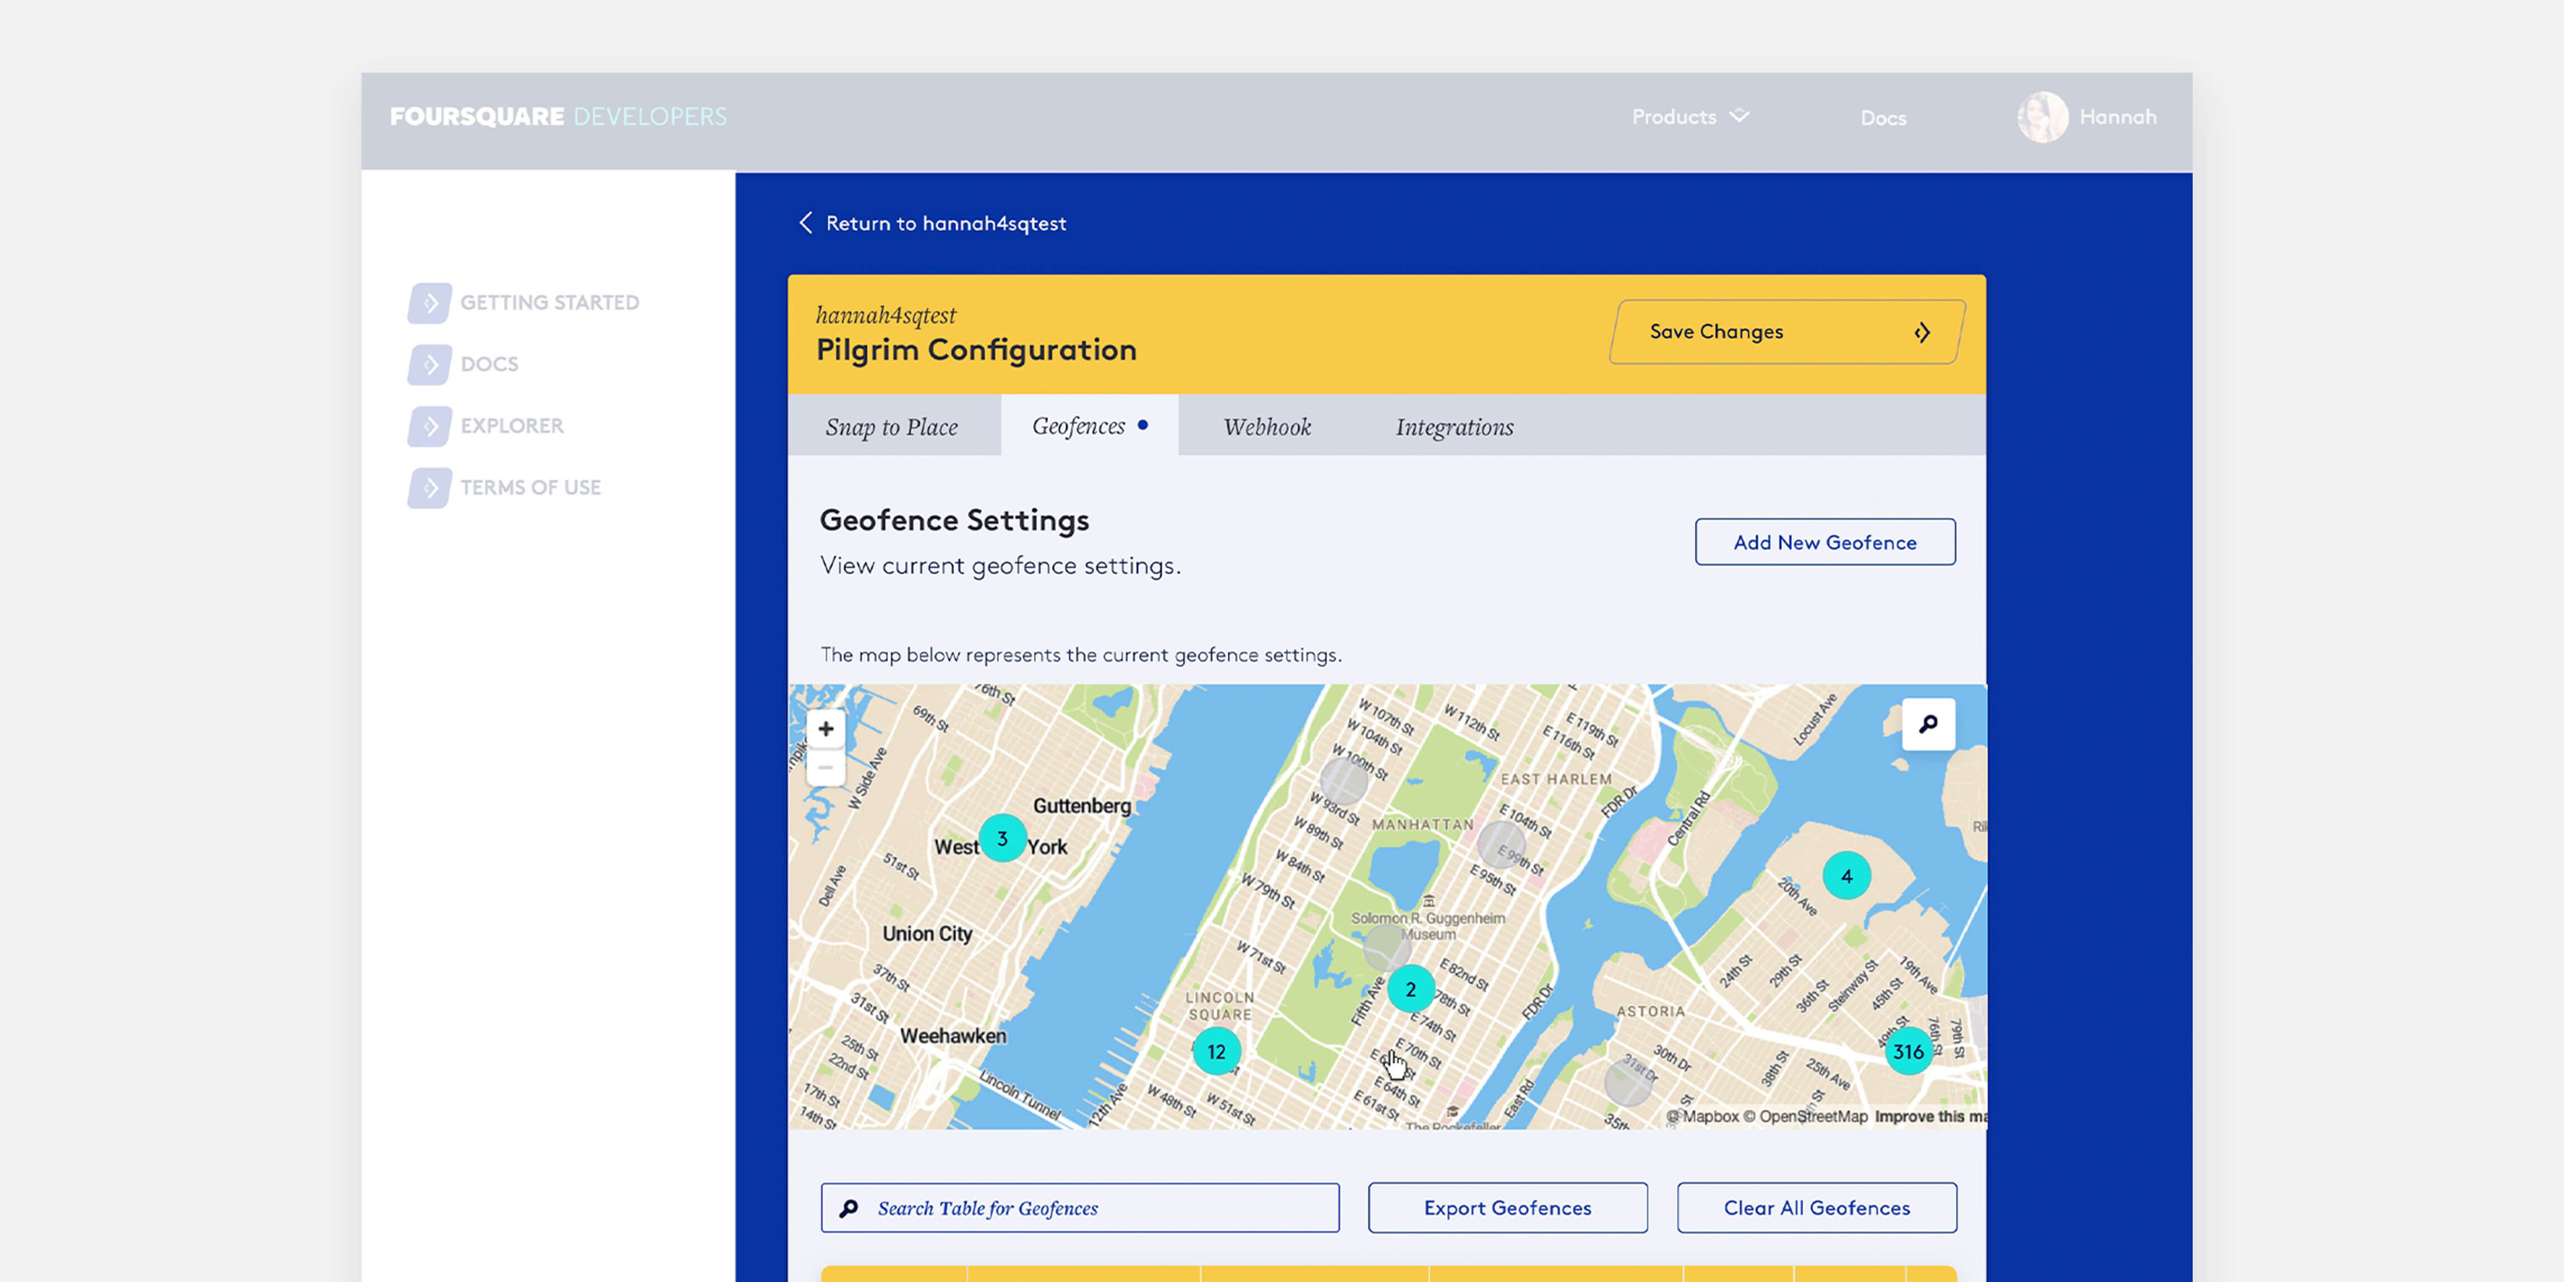Viewport: 2564px width, 1282px height.
Task: Switch to the Integrations tab
Action: point(1454,427)
